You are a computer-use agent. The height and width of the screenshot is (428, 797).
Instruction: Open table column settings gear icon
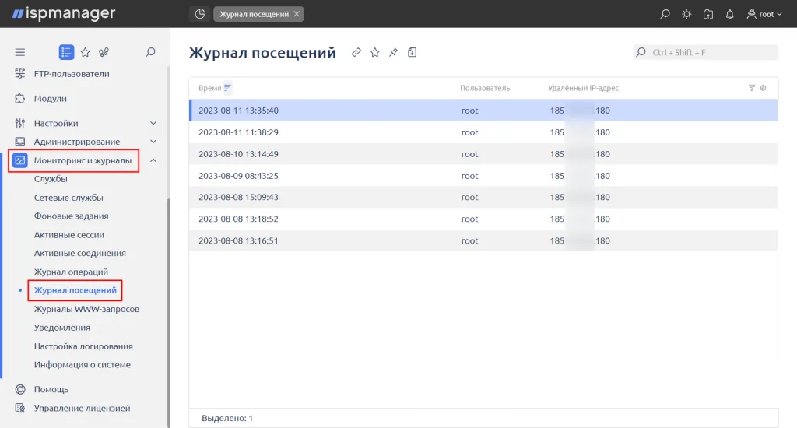coord(763,88)
